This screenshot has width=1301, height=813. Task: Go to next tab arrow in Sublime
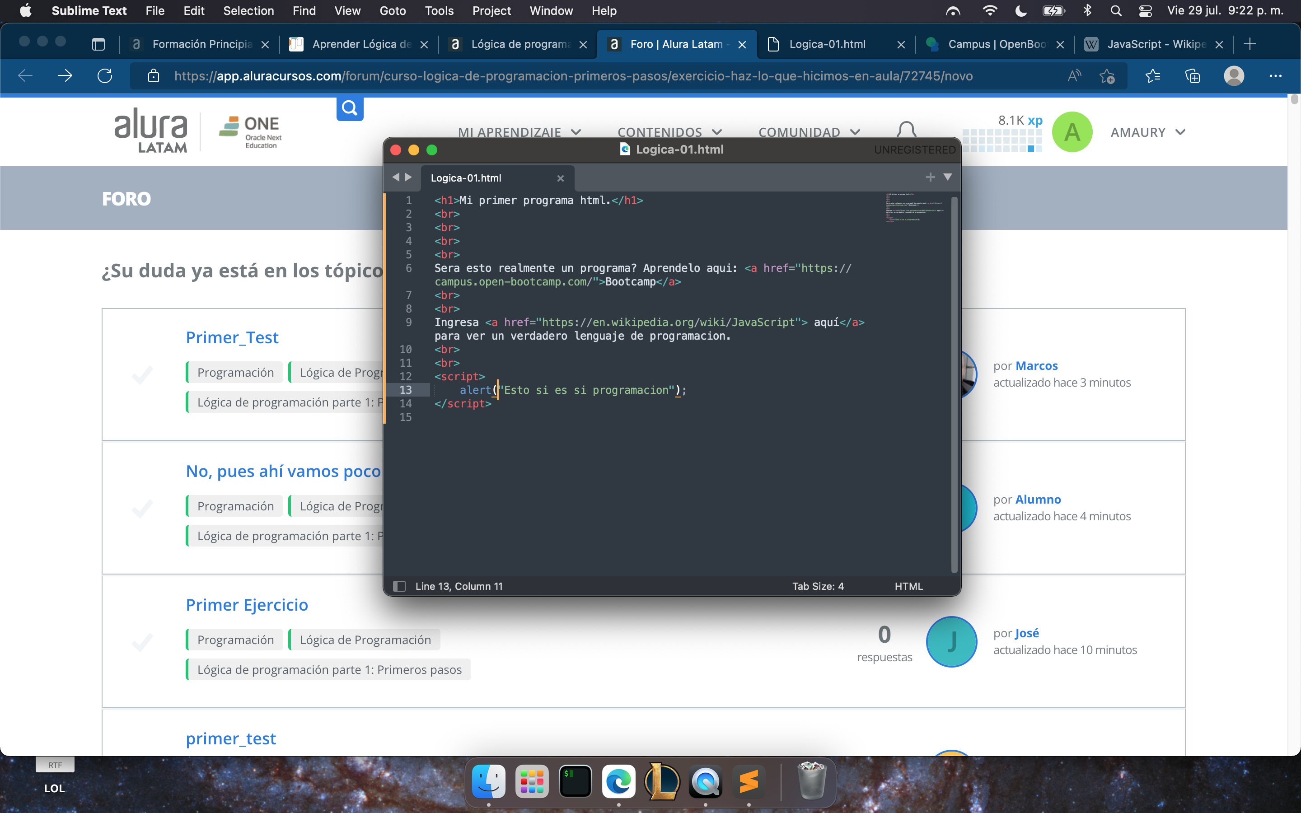(408, 177)
